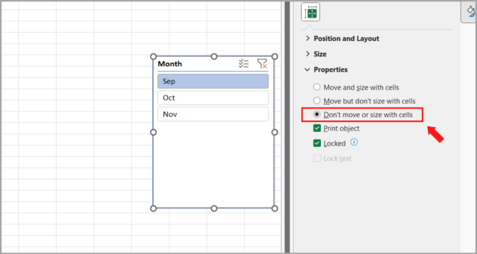
Task: Expand the Position and Layout section
Action: coord(343,39)
